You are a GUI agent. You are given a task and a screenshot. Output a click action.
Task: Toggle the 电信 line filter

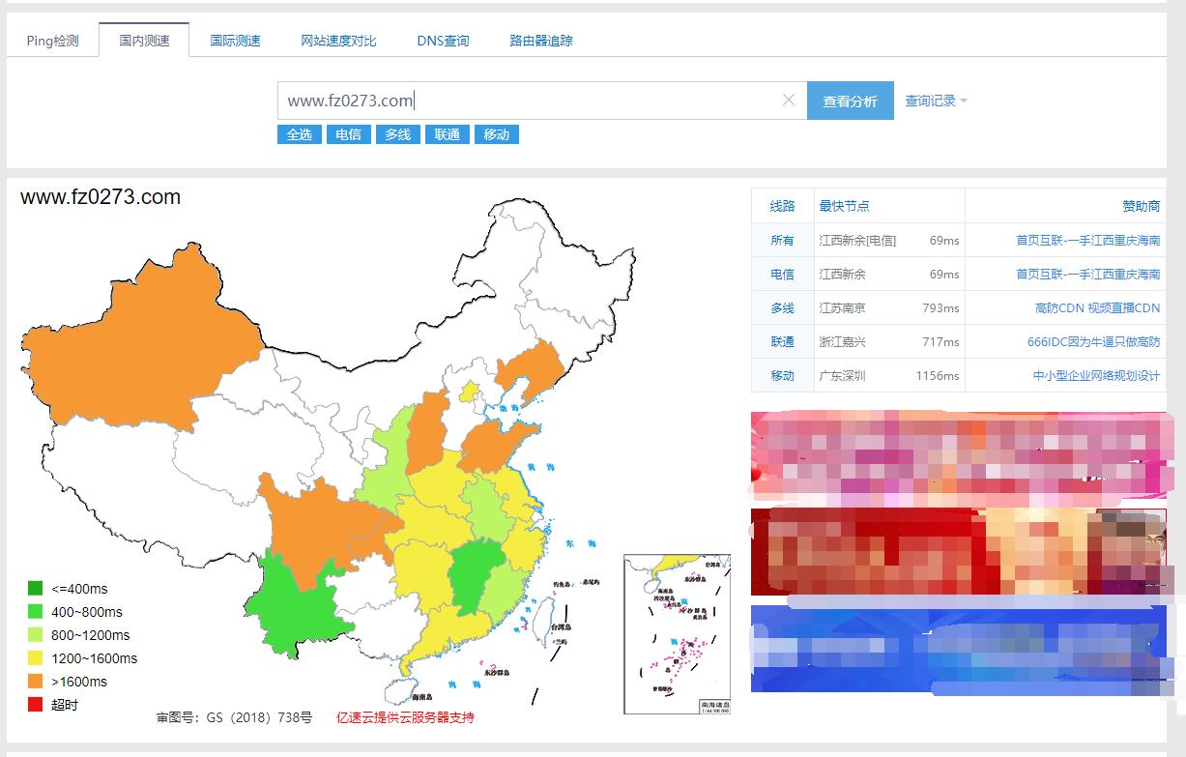click(349, 134)
